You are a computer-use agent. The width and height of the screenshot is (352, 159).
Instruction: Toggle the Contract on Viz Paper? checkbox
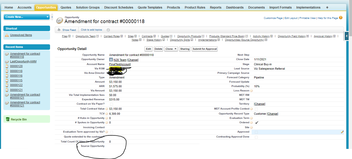(112, 104)
